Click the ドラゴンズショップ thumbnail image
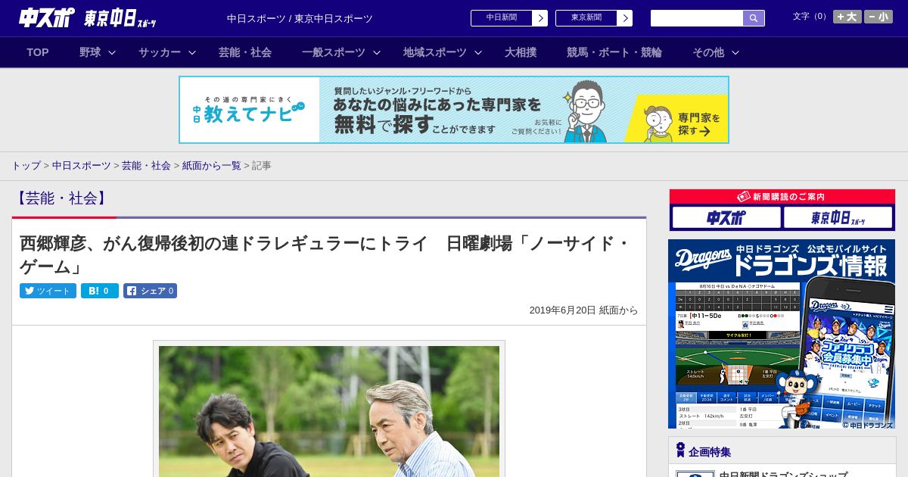 point(695,474)
